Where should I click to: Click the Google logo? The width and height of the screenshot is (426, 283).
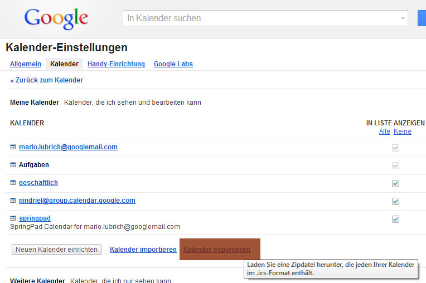pyautogui.click(x=56, y=19)
